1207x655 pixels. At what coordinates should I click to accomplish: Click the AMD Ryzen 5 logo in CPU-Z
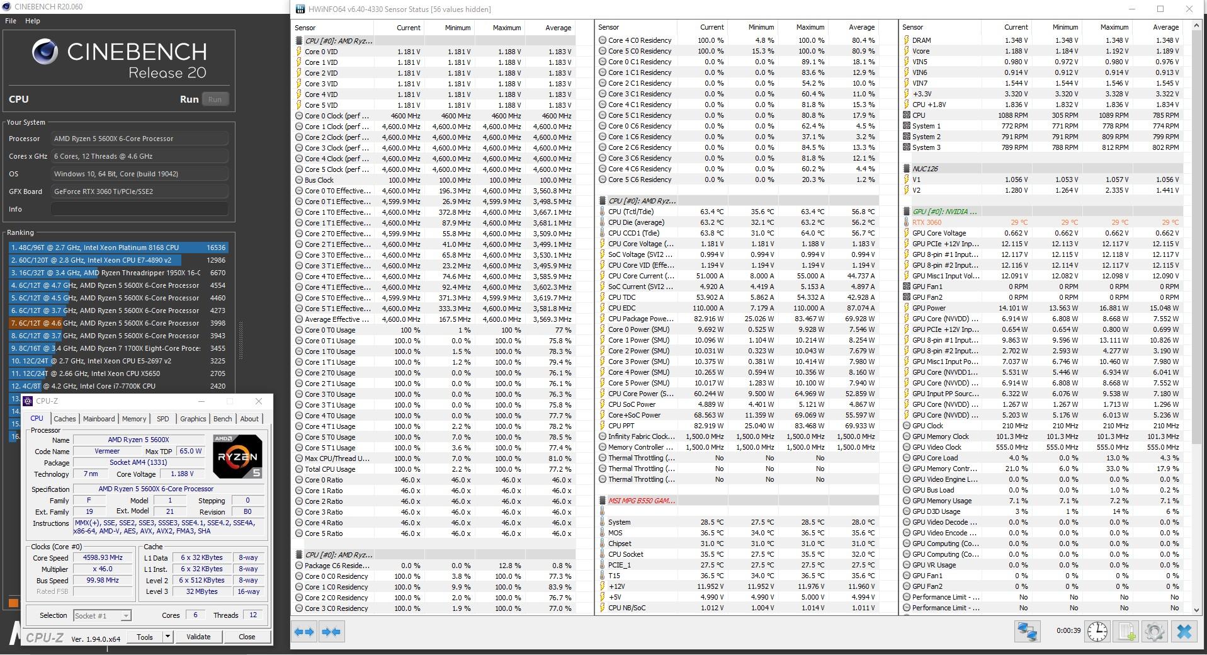tap(237, 457)
